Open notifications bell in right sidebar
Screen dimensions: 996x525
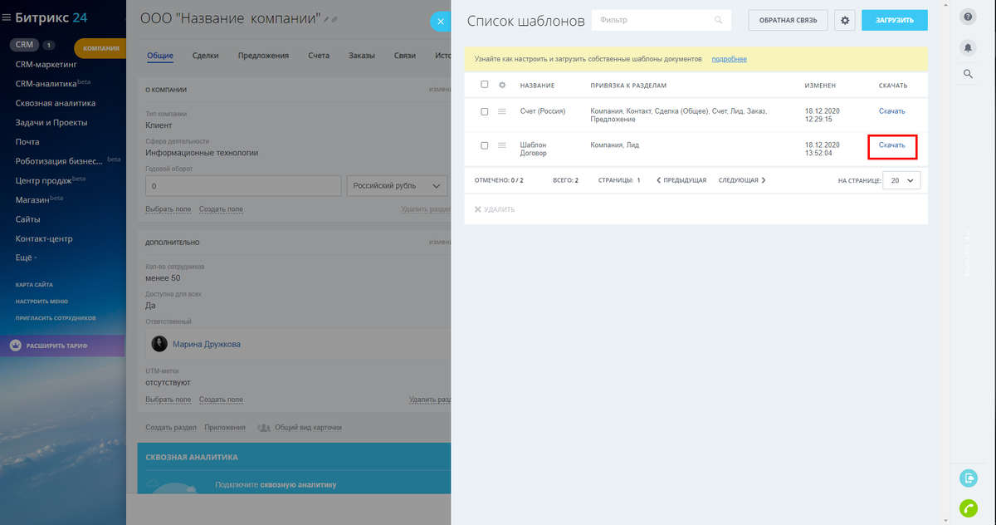968,47
